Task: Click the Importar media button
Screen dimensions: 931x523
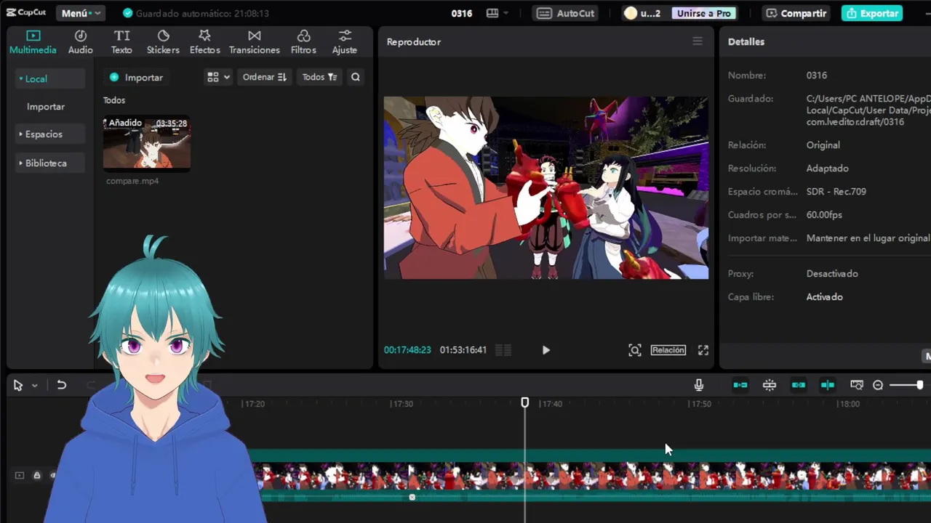Action: (136, 77)
